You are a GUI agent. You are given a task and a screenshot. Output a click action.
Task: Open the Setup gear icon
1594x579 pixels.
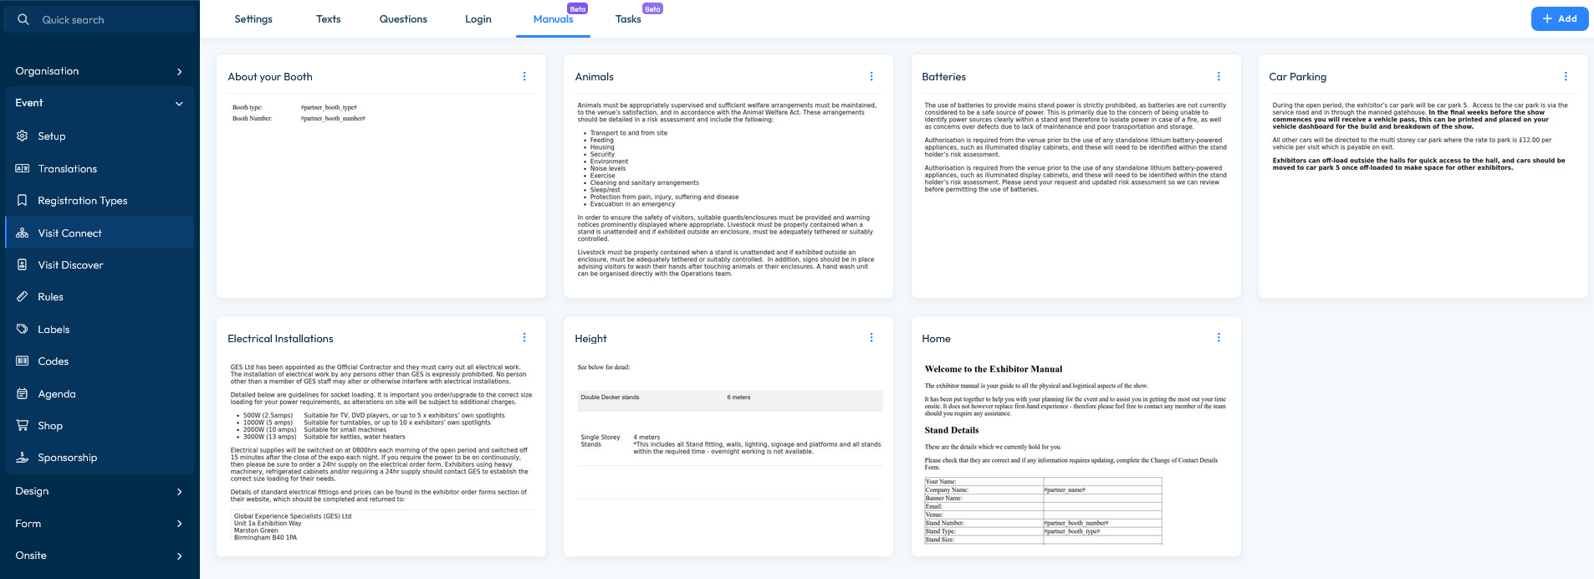(23, 136)
